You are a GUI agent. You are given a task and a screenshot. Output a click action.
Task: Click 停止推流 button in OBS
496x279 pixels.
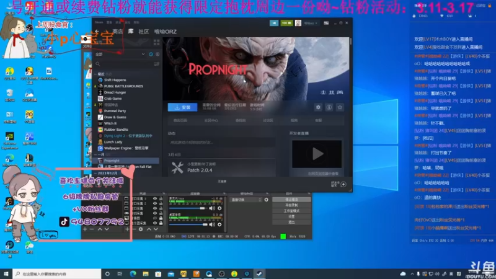(x=291, y=200)
